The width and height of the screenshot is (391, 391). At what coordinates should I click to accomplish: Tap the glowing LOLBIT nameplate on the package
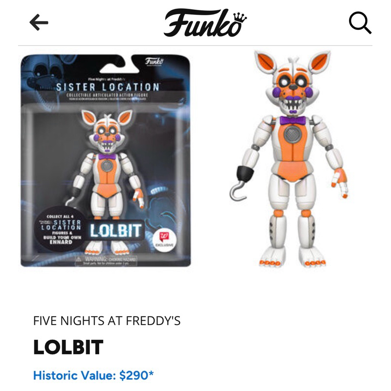pos(115,230)
